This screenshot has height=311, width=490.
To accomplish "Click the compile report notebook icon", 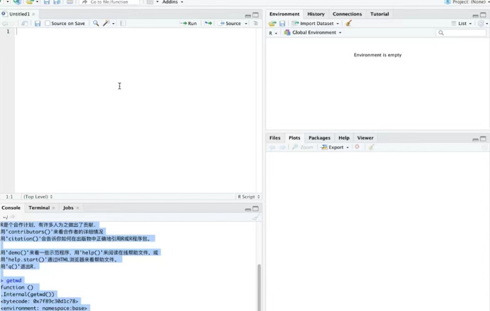I will 123,23.
